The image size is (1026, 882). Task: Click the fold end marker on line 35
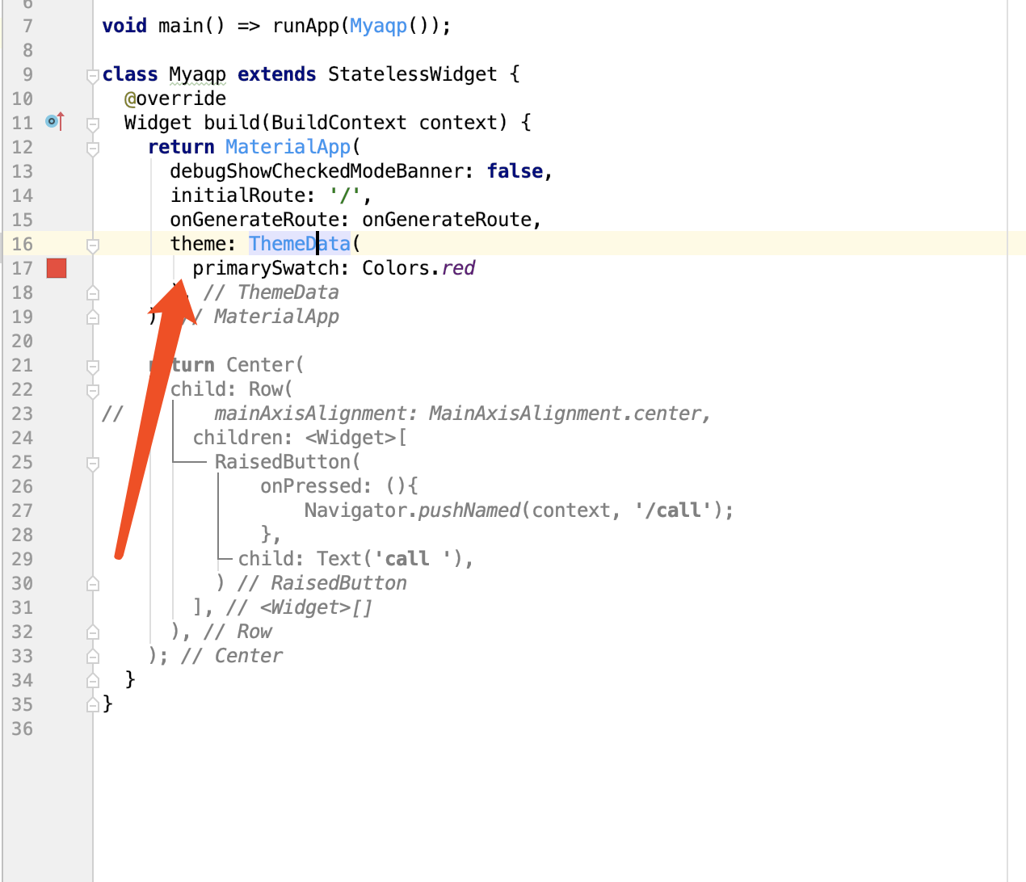93,704
